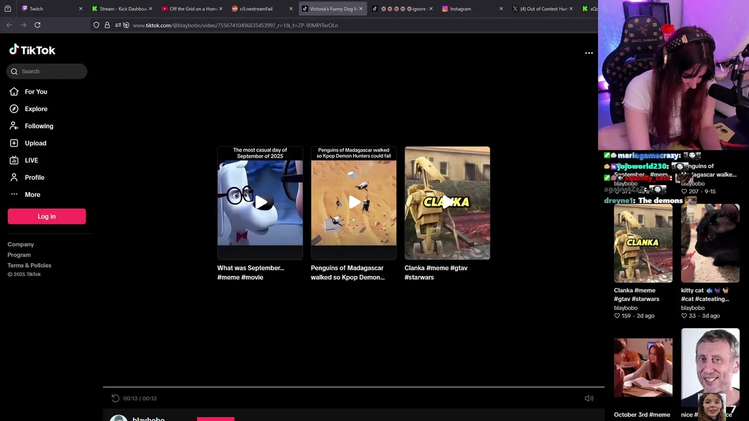749x421 pixels.
Task: Click the Log in button
Action: (x=47, y=216)
